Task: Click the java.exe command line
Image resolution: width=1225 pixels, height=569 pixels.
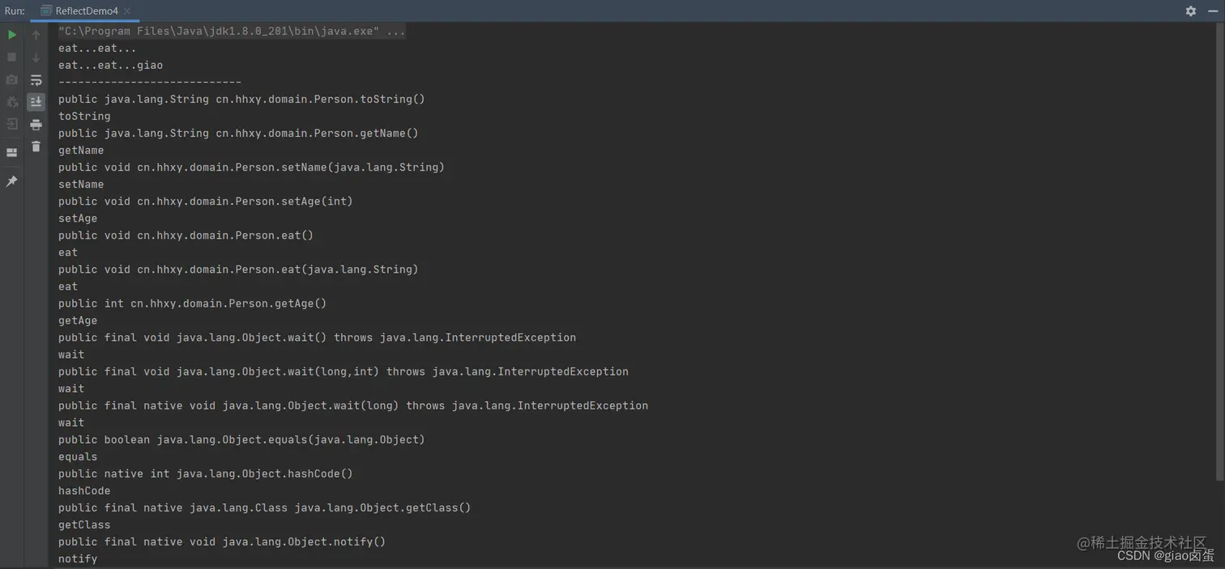Action: 232,31
